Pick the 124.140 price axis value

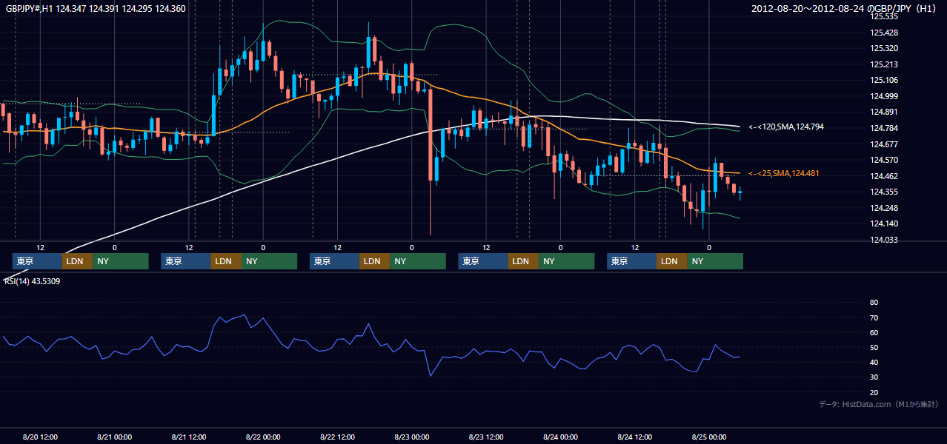(x=883, y=223)
